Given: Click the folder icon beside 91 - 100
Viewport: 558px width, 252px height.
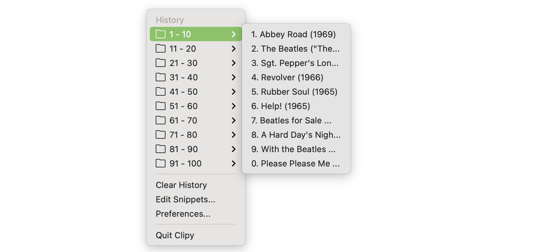Looking at the screenshot, I should coord(160,163).
